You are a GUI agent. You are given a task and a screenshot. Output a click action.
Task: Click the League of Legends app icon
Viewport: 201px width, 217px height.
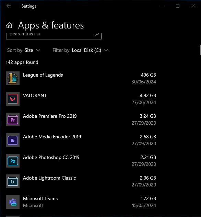click(x=13, y=78)
